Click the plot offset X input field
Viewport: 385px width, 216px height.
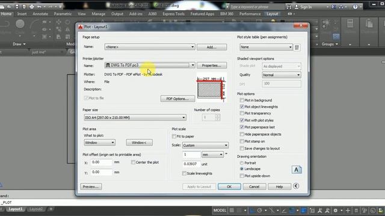point(102,162)
